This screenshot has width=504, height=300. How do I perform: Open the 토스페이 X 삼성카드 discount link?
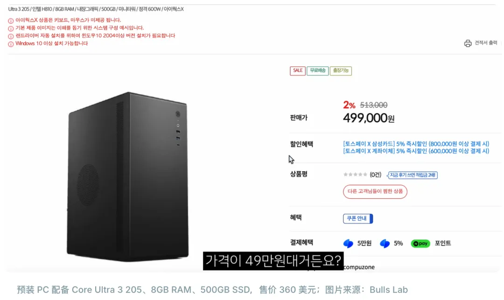(416, 144)
